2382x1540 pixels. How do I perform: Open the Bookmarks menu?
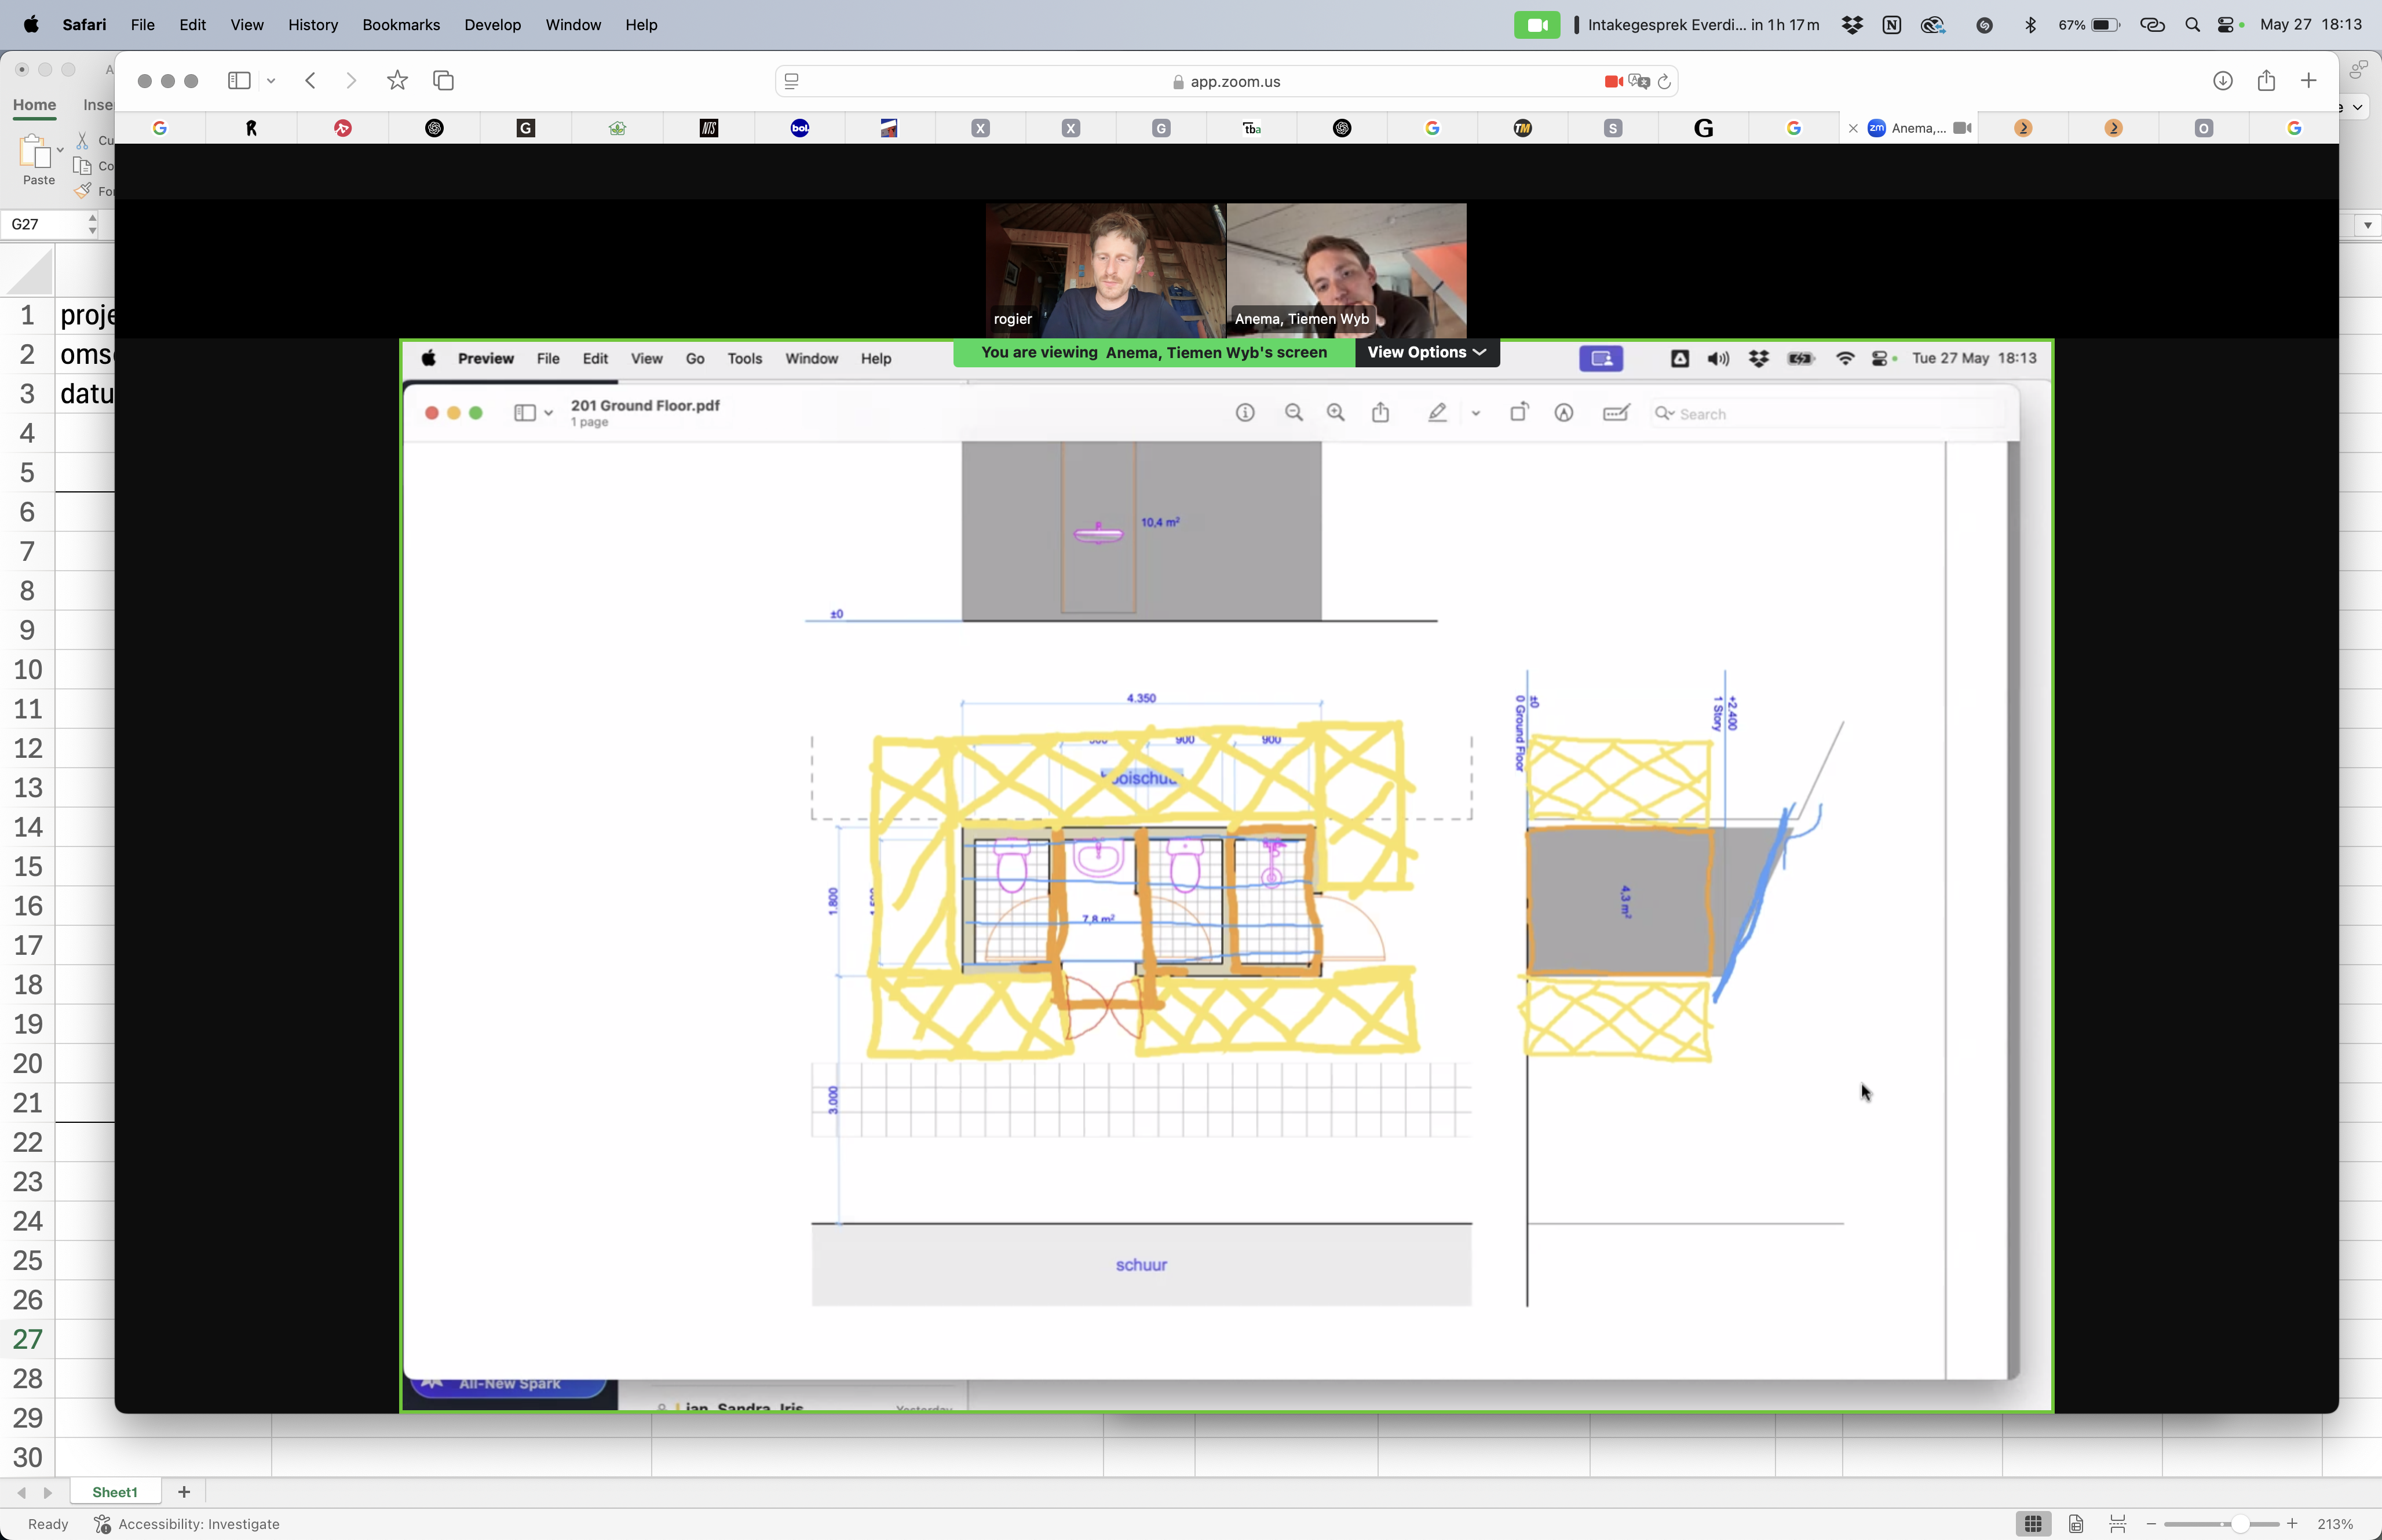click(x=400, y=25)
